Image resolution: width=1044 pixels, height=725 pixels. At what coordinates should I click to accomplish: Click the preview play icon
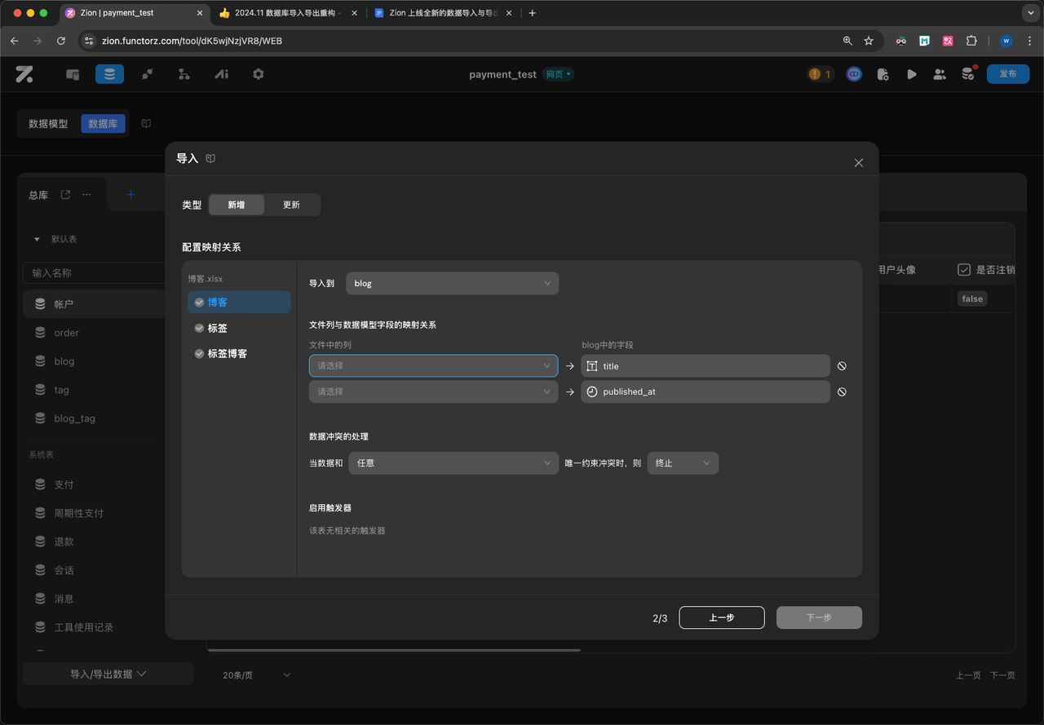(911, 74)
